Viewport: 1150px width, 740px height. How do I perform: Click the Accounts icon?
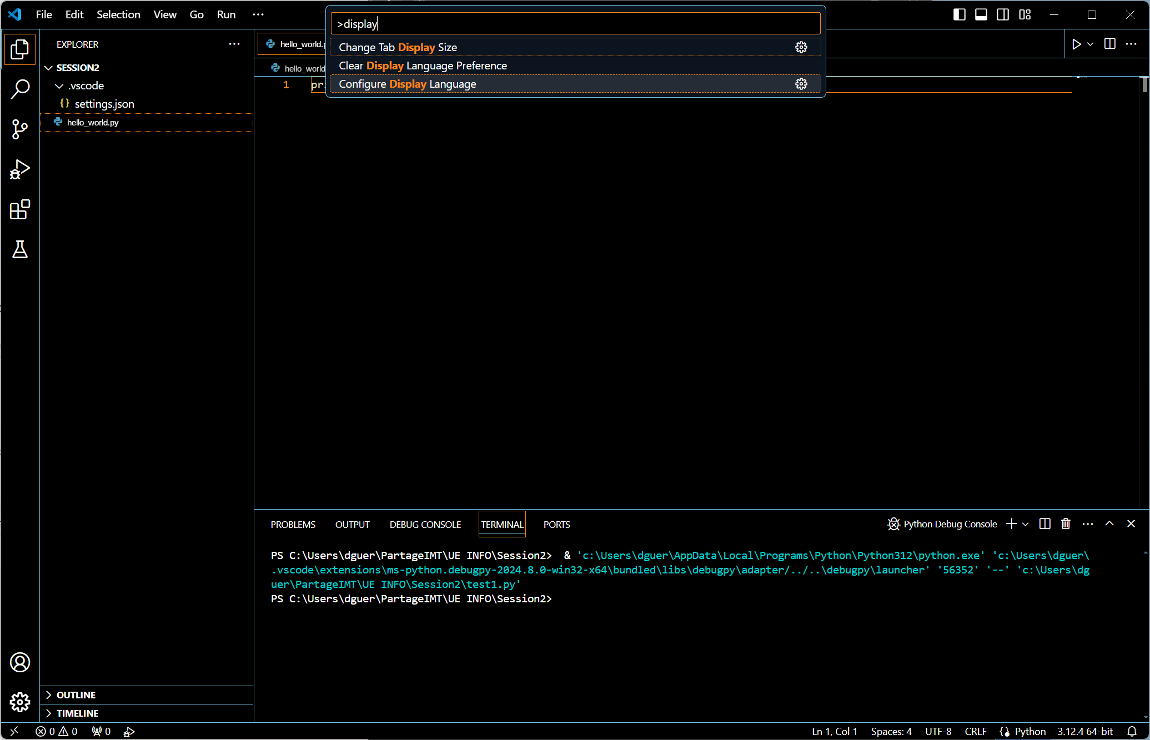pyautogui.click(x=20, y=662)
